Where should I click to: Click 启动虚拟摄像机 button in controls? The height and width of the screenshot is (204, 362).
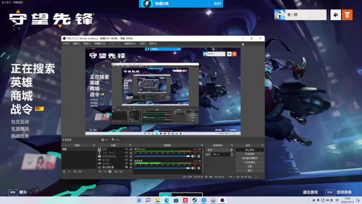pos(250,158)
